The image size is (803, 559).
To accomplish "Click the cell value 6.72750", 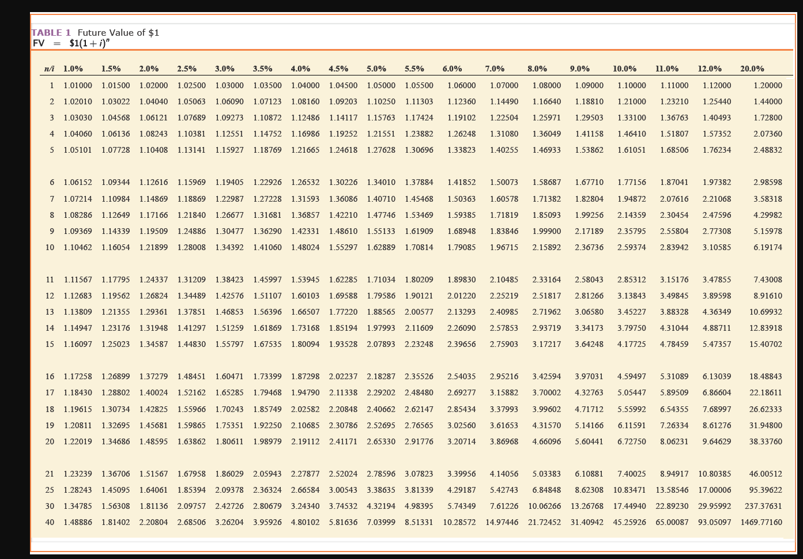I will pos(632,441).
